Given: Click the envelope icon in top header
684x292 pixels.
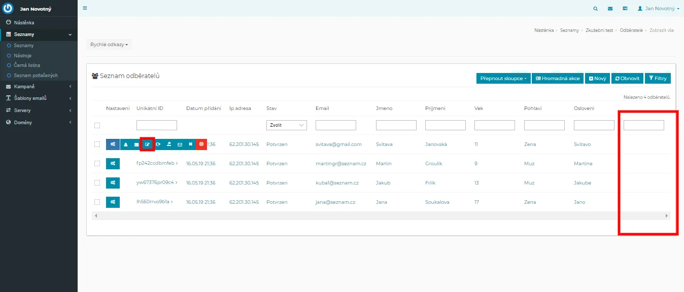Looking at the screenshot, I should [610, 9].
